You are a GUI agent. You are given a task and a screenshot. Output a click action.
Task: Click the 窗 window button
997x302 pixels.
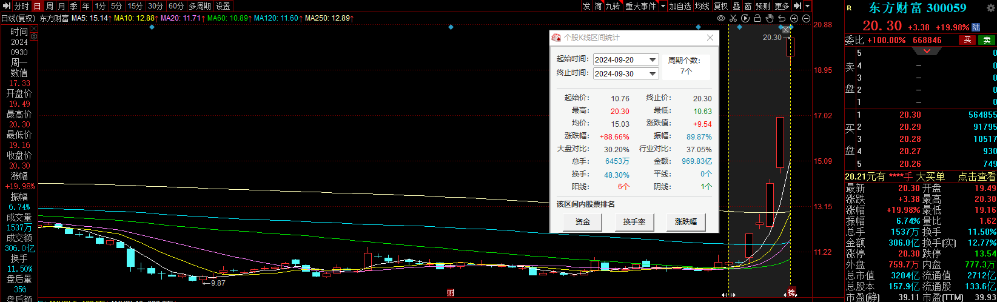click(x=748, y=6)
